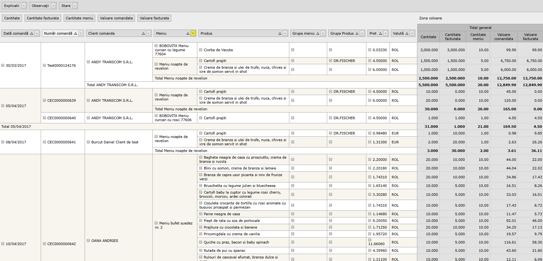Screen dimensions: 543x261
Task: Click the Cantitate facturata column header
Action: 453,37
